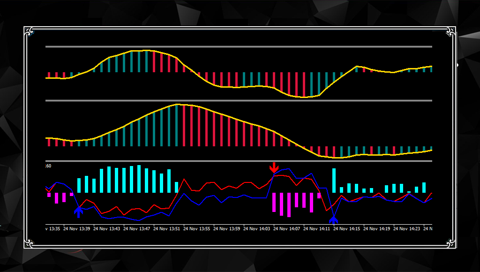Image resolution: width=480 pixels, height=272 pixels.
Task: Select the 24 Nov 14:07 time label
Action: [x=286, y=229]
